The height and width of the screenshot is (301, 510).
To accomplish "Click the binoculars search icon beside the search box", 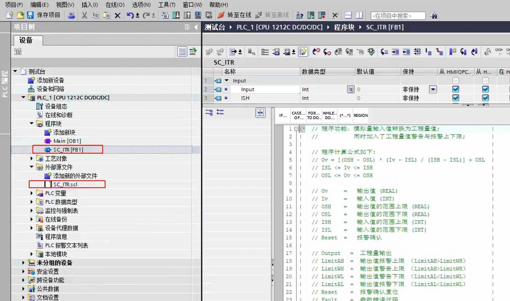I will [x=433, y=16].
